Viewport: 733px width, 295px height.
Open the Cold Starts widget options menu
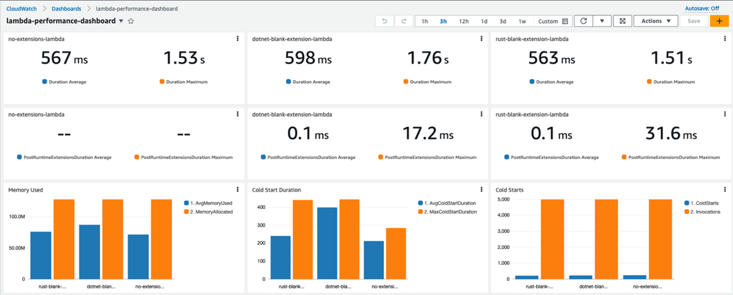[725, 190]
